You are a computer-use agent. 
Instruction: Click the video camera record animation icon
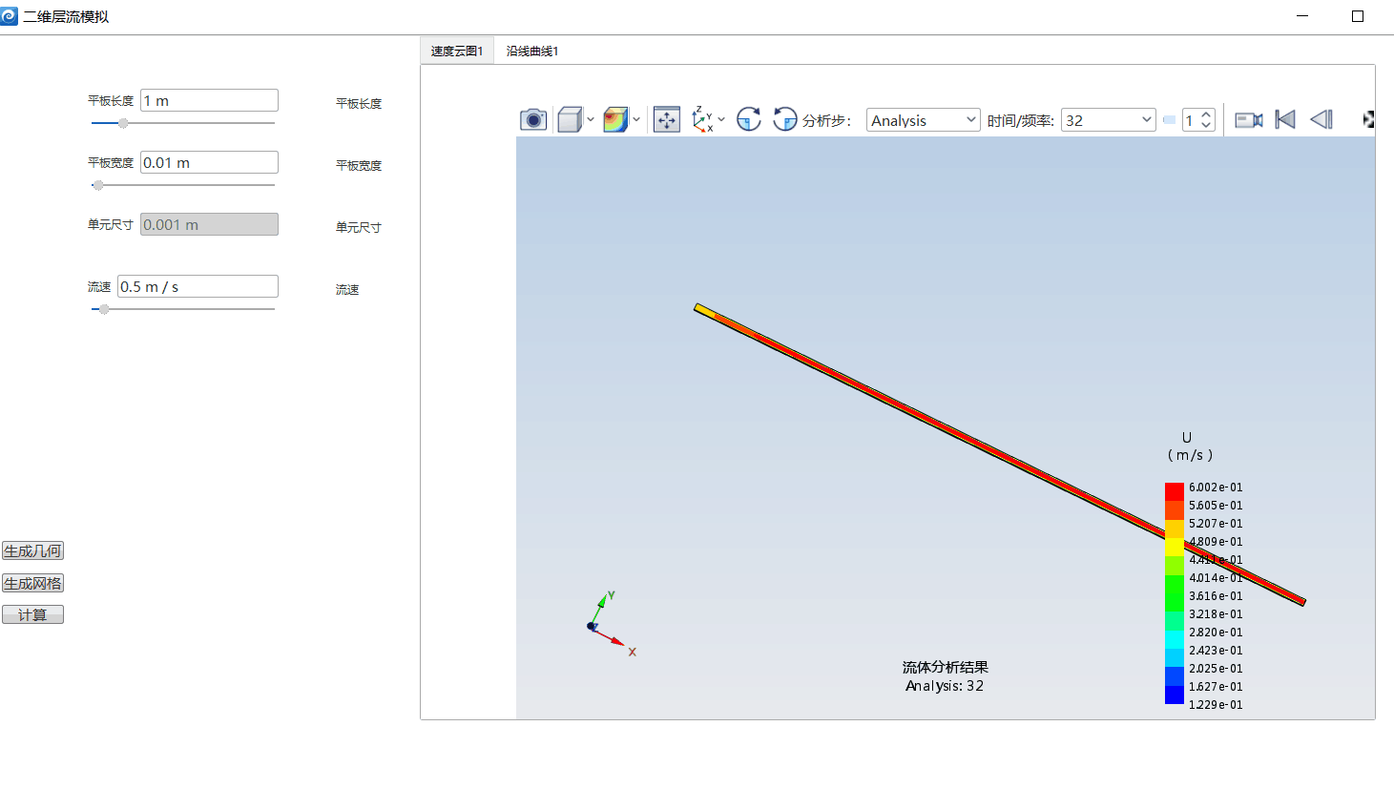coord(1249,119)
